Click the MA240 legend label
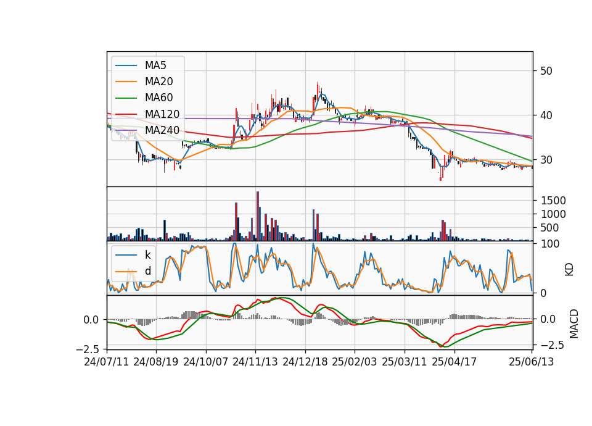Image resolution: width=592 pixels, height=426 pixels. pyautogui.click(x=162, y=130)
